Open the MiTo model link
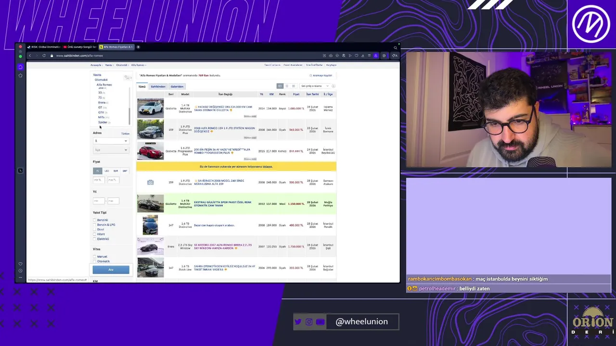This screenshot has width=616, height=346. pyautogui.click(x=101, y=117)
